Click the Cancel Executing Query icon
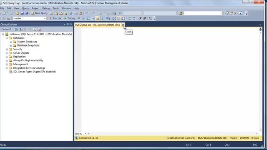267x150 pixels. click(x=79, y=18)
